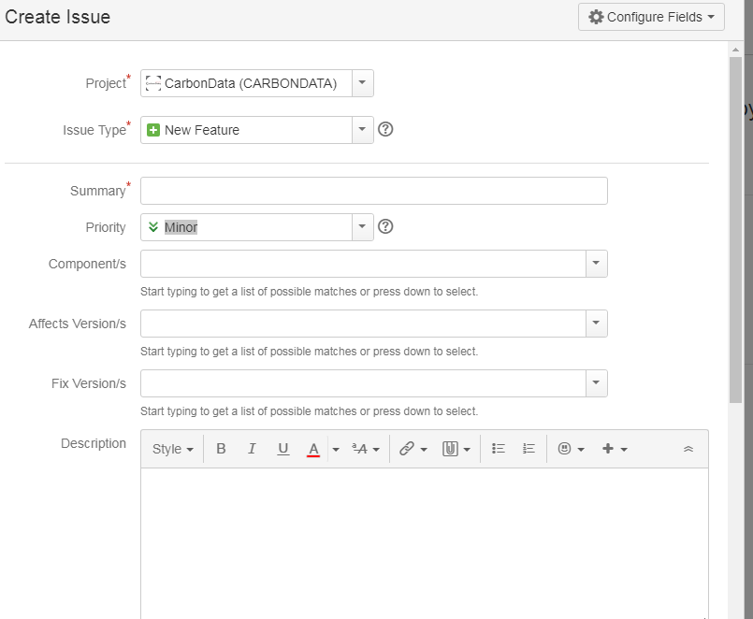
Task: Click the gear icon in Configure Fields
Action: click(596, 17)
